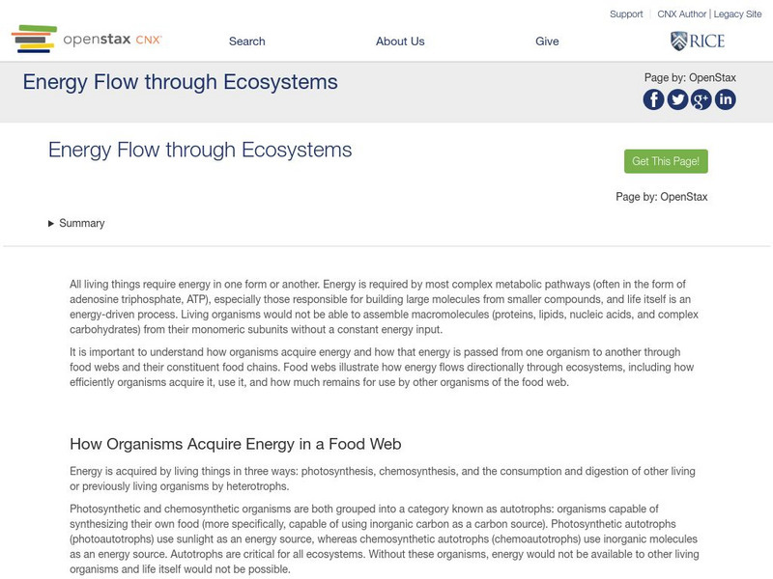The width and height of the screenshot is (773, 579).
Task: Click the OpenStax CNX logo
Action: 87,40
